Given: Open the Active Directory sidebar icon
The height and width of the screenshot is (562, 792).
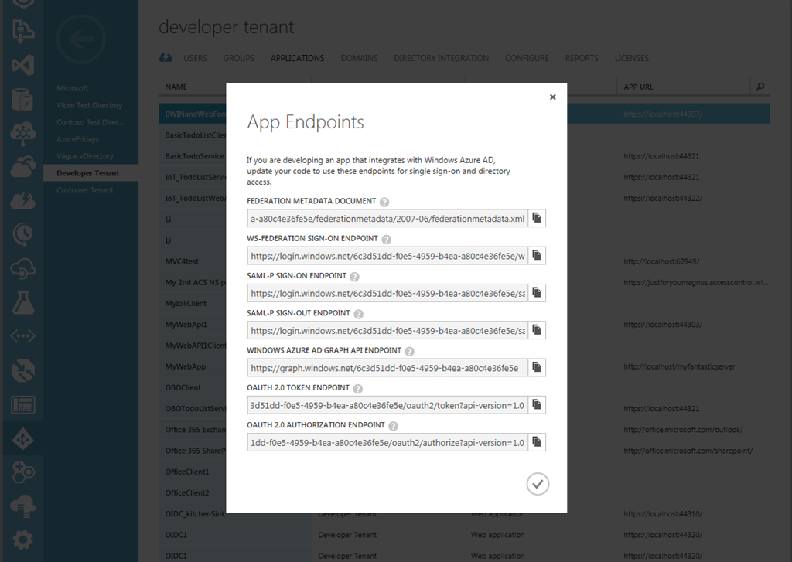Looking at the screenshot, I should pyautogui.click(x=22, y=439).
